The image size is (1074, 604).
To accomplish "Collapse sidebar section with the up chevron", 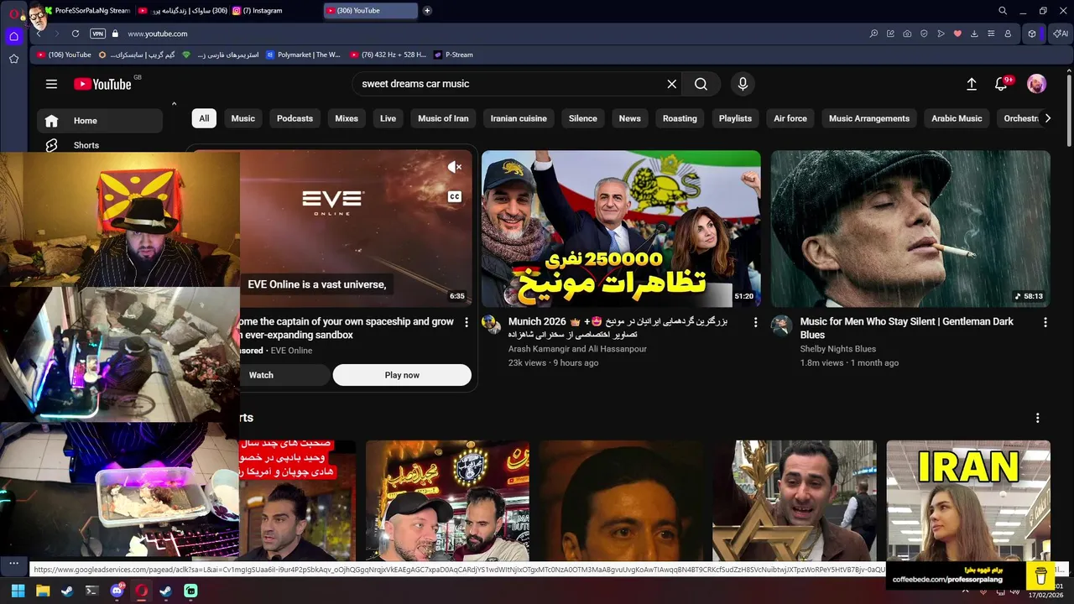I will tap(174, 104).
